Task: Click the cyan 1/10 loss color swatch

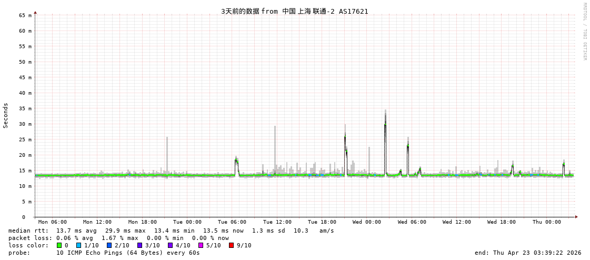Action: click(79, 245)
